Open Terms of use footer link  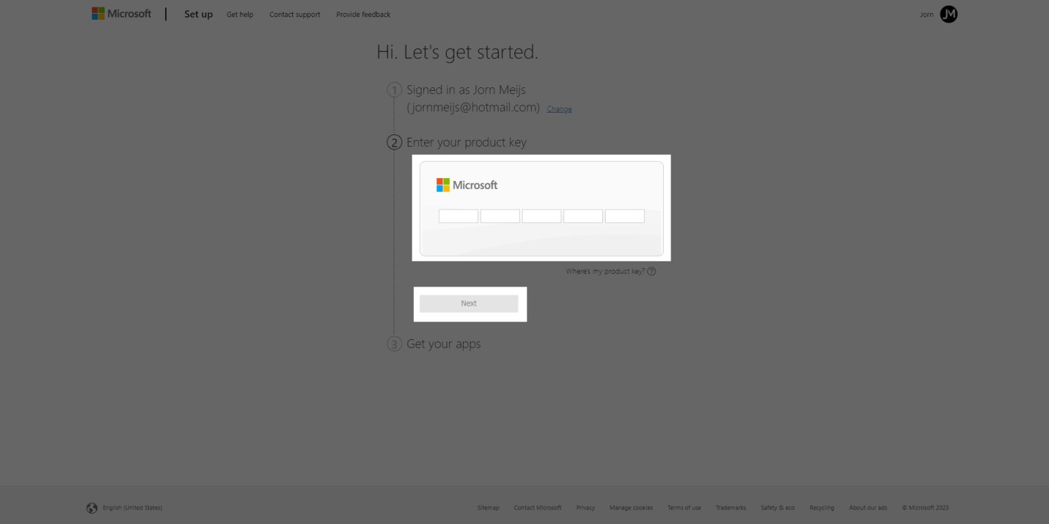click(684, 508)
